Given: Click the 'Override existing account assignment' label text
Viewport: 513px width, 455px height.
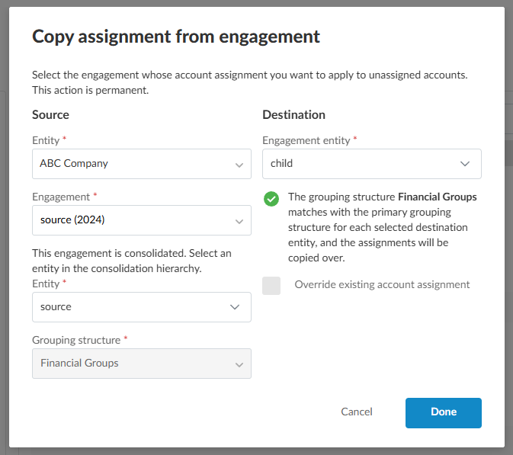Looking at the screenshot, I should pos(382,285).
